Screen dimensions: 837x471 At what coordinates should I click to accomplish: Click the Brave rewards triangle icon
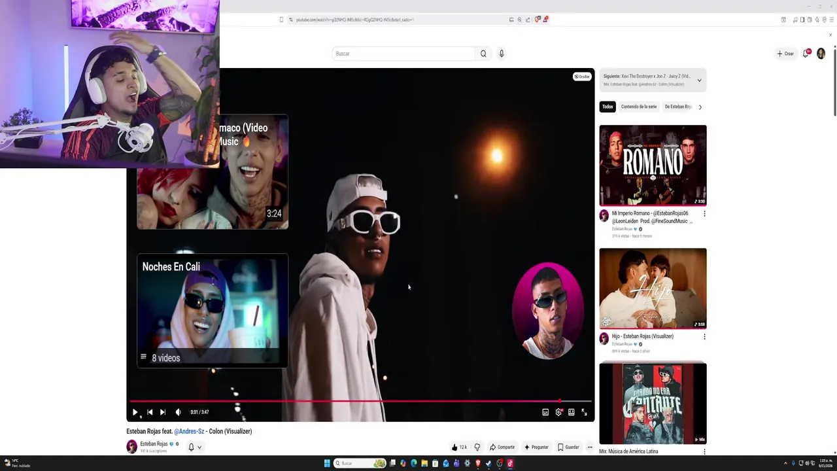(545, 20)
